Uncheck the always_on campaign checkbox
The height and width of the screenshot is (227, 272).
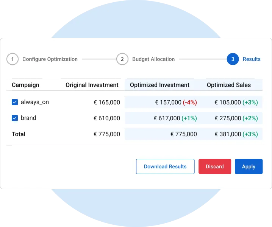coord(15,102)
